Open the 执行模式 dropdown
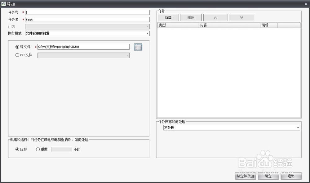The height and width of the screenshot is (183, 310). (87, 33)
